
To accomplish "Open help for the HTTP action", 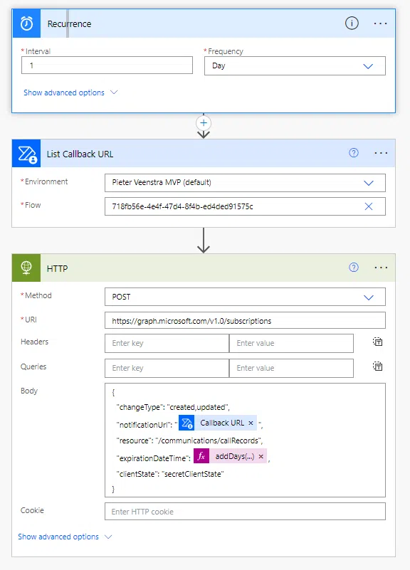I will click(x=354, y=268).
